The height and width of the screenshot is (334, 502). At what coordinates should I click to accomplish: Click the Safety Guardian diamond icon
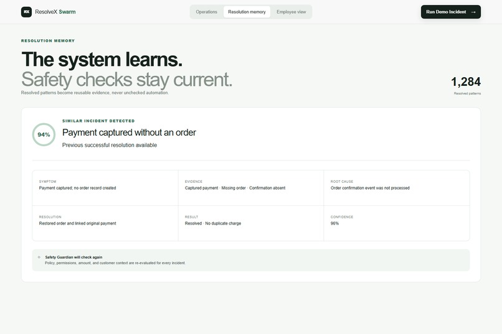pos(39,257)
